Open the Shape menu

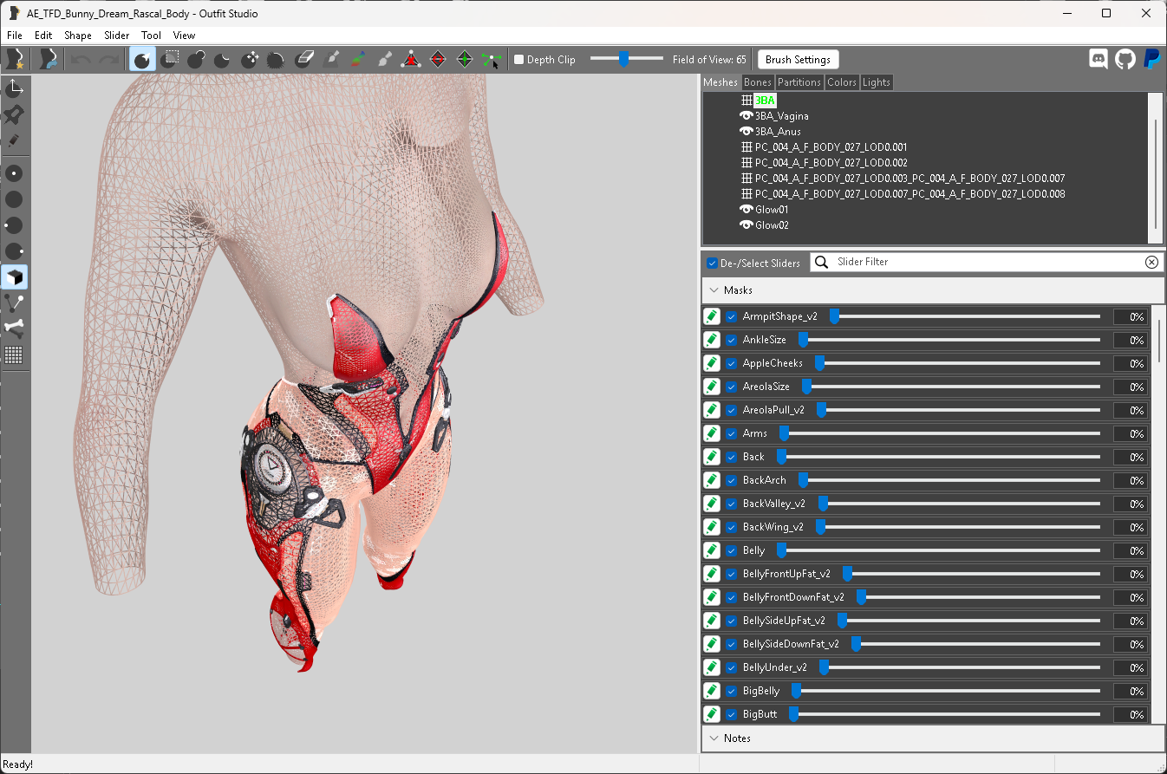(78, 36)
